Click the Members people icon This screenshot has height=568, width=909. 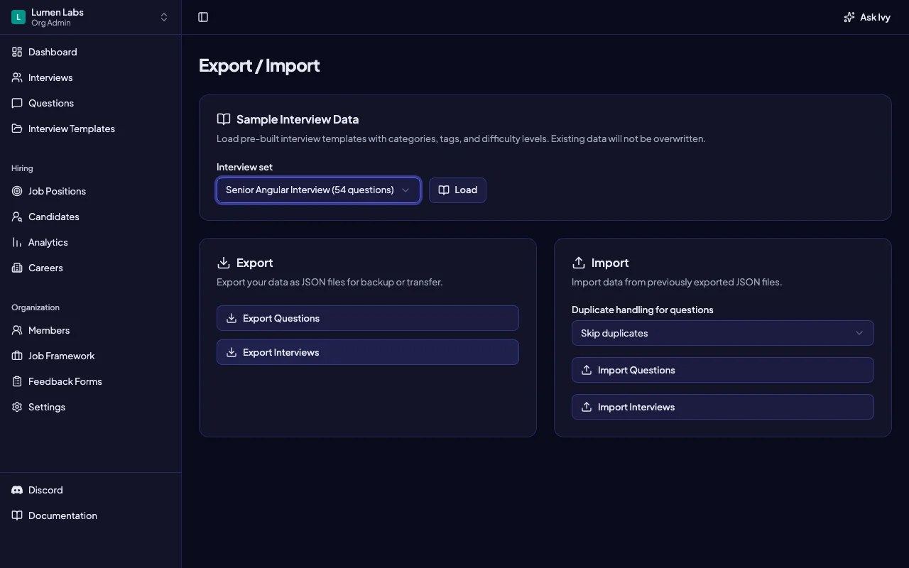point(17,330)
